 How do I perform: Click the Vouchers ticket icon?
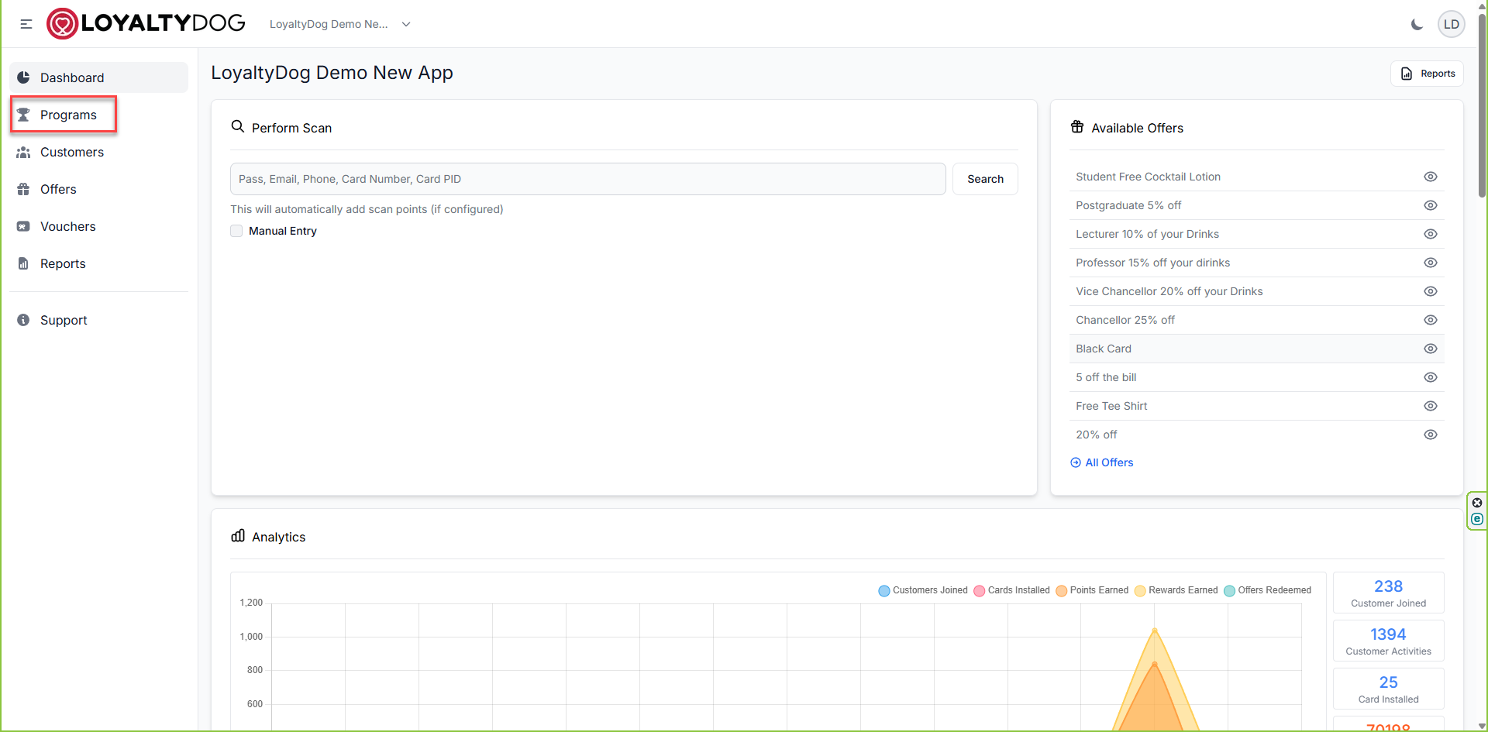click(x=23, y=226)
